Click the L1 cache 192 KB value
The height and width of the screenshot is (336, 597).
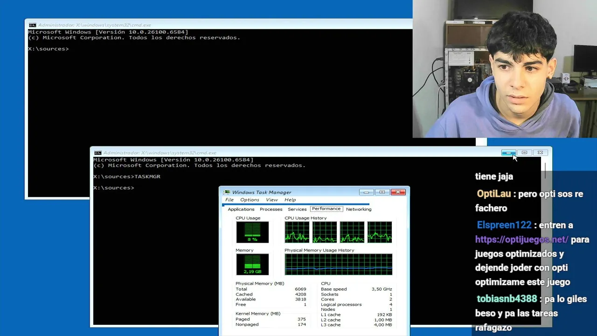click(384, 315)
